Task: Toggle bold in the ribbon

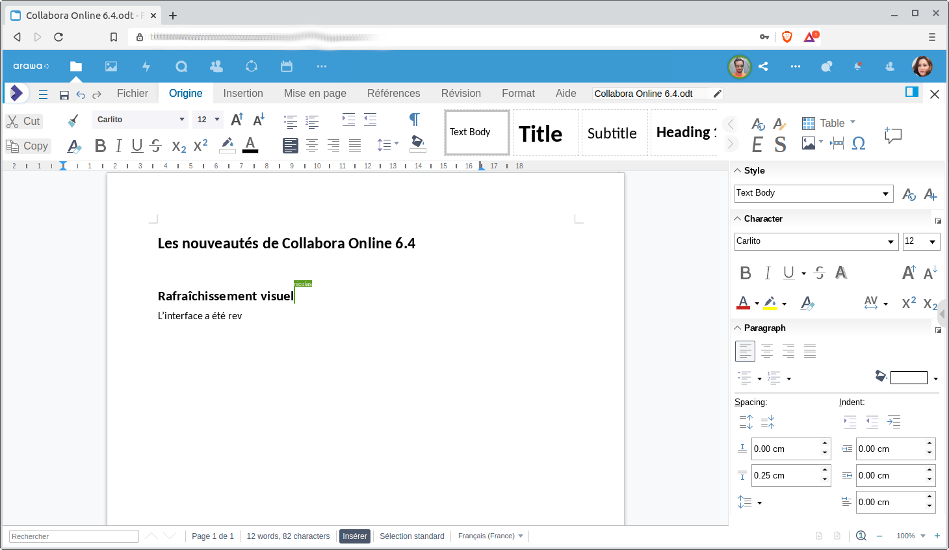Action: pyautogui.click(x=100, y=146)
